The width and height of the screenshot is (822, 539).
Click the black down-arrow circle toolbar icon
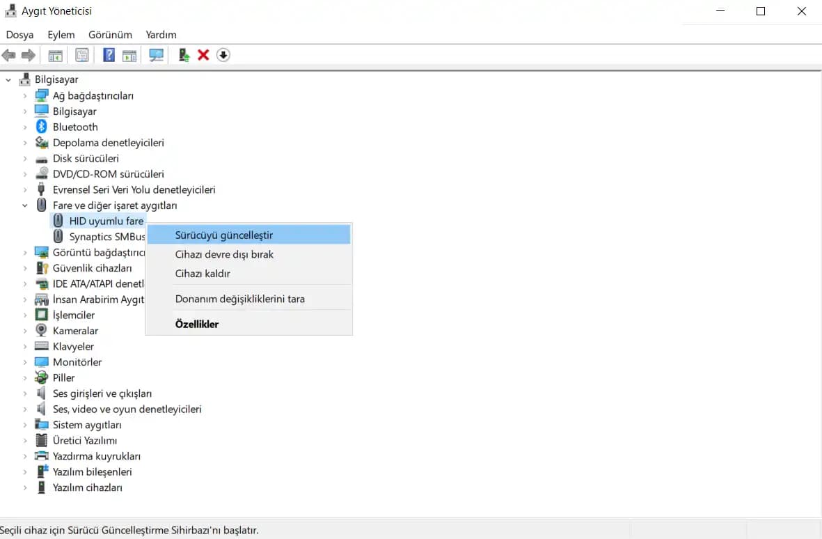coord(223,55)
